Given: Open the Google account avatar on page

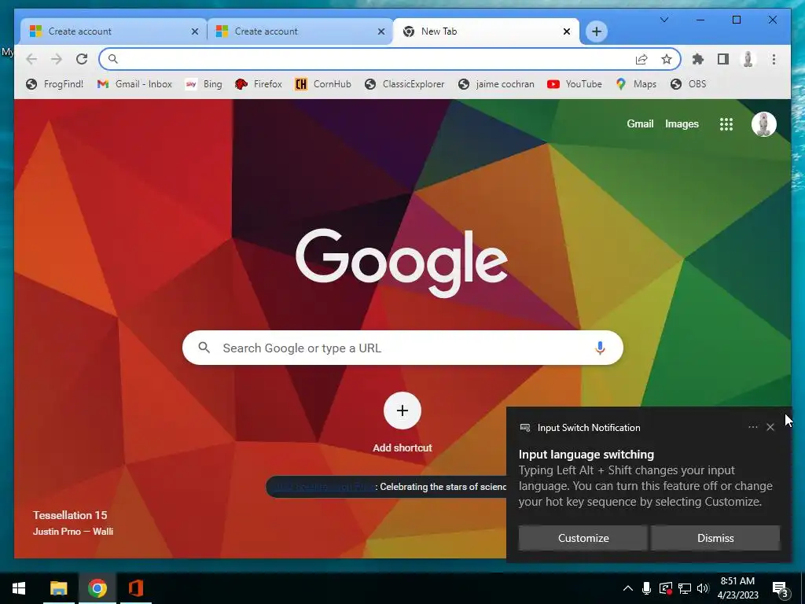Looking at the screenshot, I should point(763,124).
